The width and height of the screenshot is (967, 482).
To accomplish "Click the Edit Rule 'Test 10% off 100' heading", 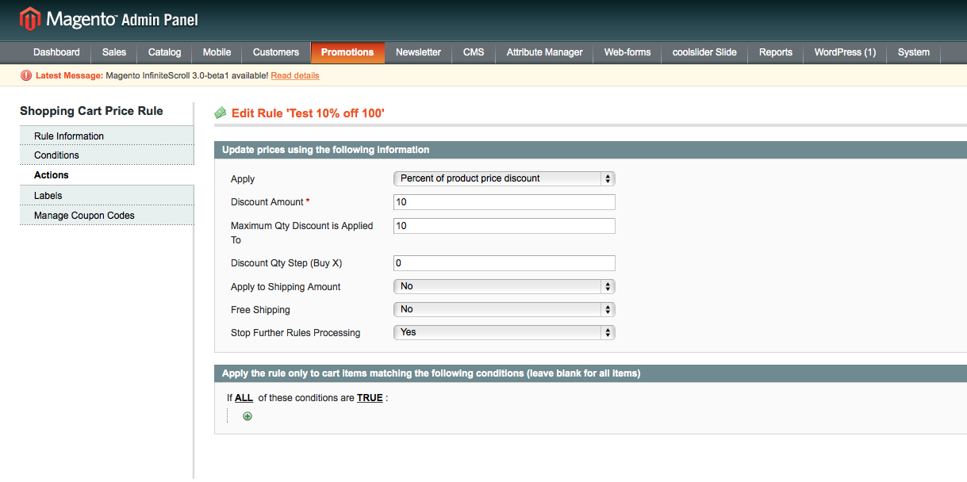I will point(308,113).
